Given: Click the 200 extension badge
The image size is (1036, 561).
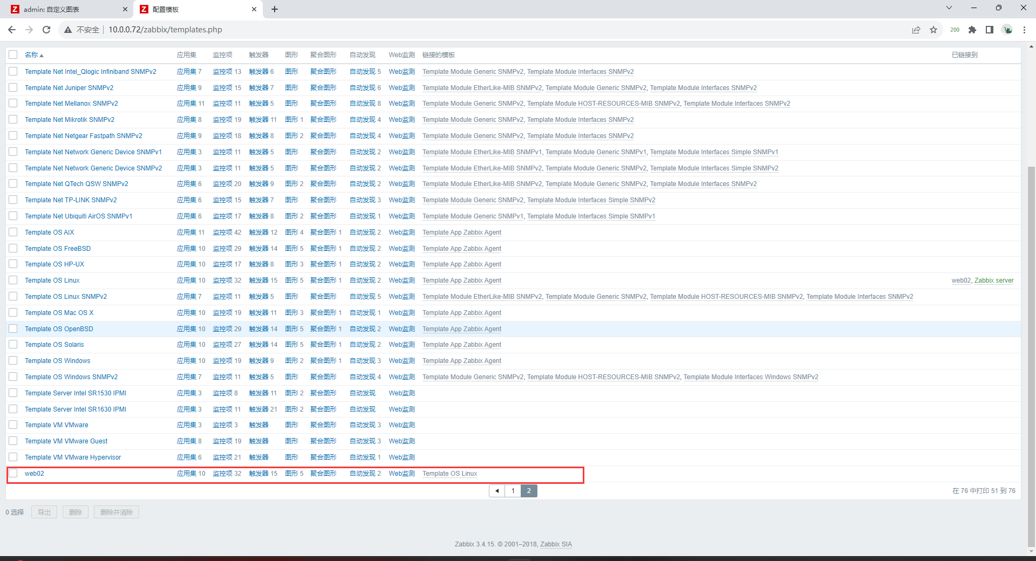Looking at the screenshot, I should tap(955, 30).
